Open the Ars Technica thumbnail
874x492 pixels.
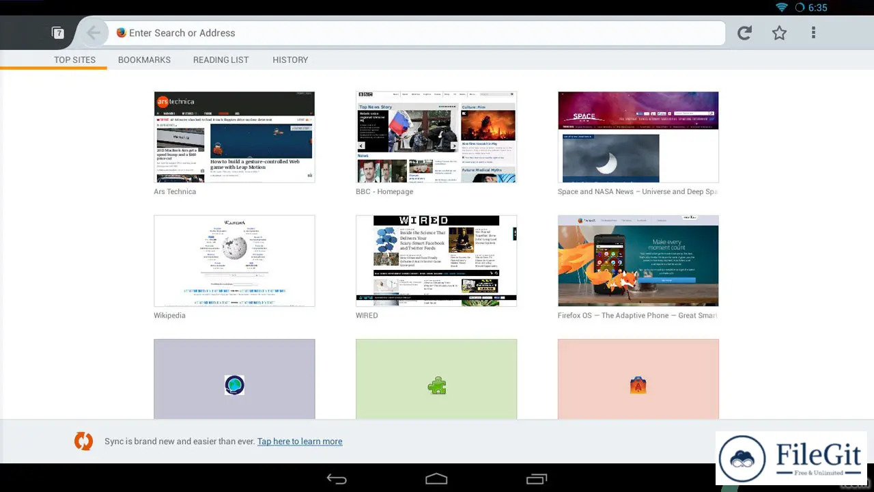(234, 137)
